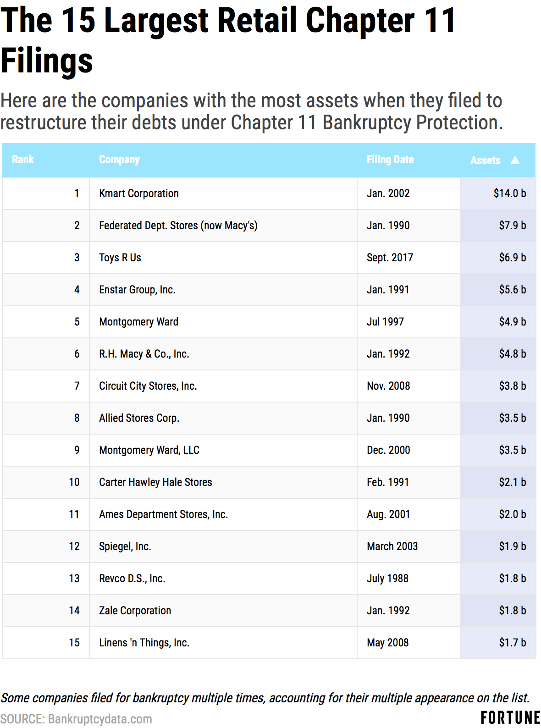The height and width of the screenshot is (728, 541).
Task: Select Montgomery Ward, LLC company name
Action: pos(149,450)
